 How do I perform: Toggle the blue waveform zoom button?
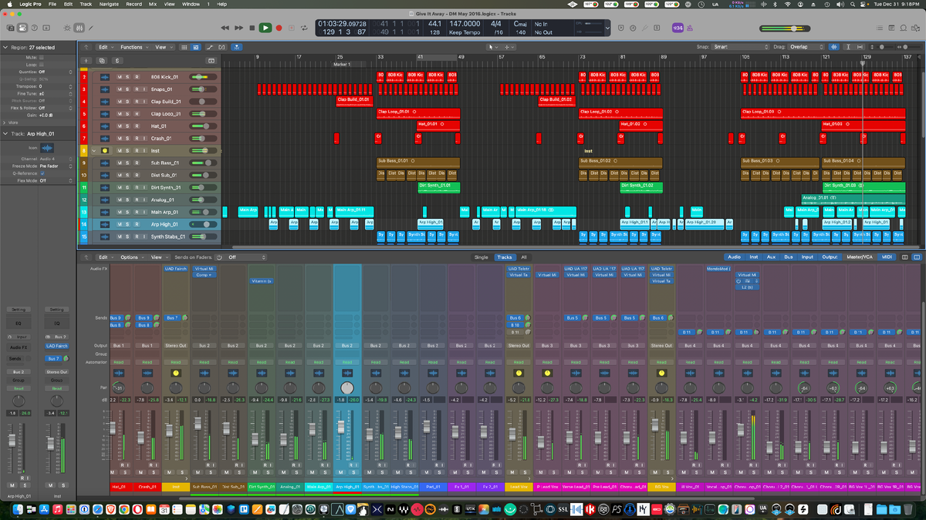tap(834, 47)
